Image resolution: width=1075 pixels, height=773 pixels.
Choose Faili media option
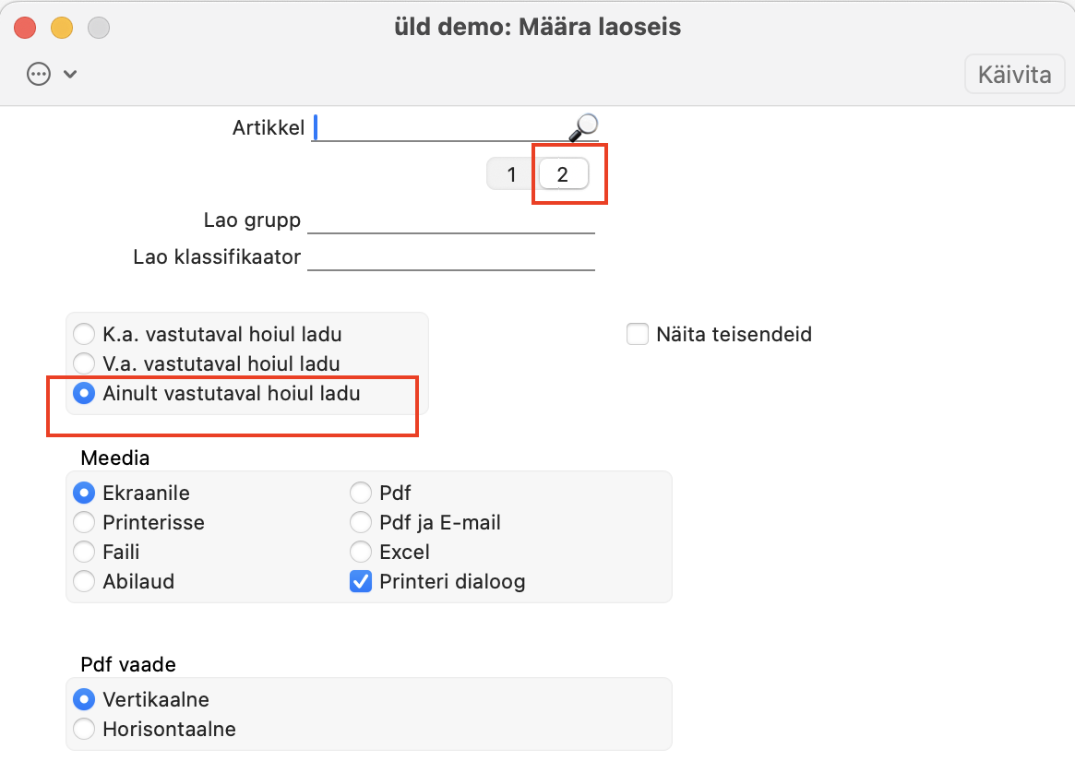coord(84,553)
